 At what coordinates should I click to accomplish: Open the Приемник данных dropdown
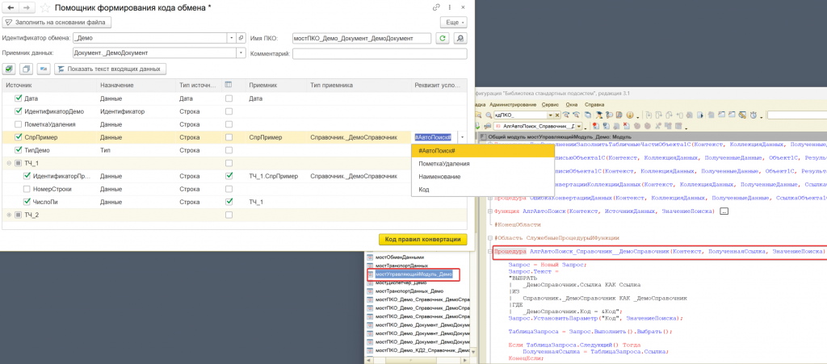click(x=241, y=53)
